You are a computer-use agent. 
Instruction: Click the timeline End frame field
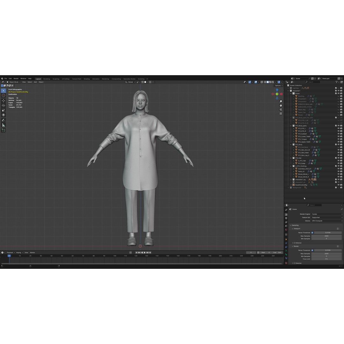pos(277,253)
